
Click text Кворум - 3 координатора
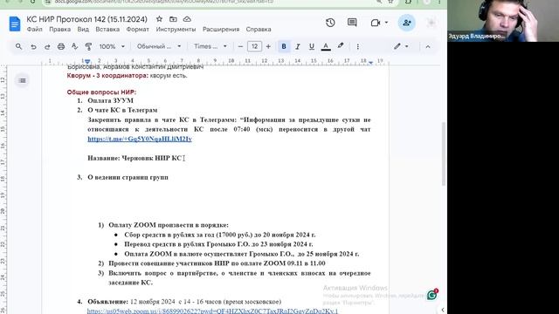click(107, 76)
